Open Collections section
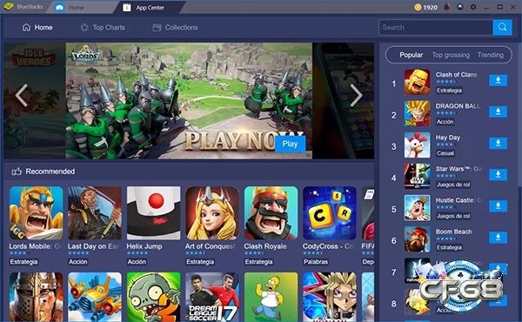 click(x=175, y=27)
